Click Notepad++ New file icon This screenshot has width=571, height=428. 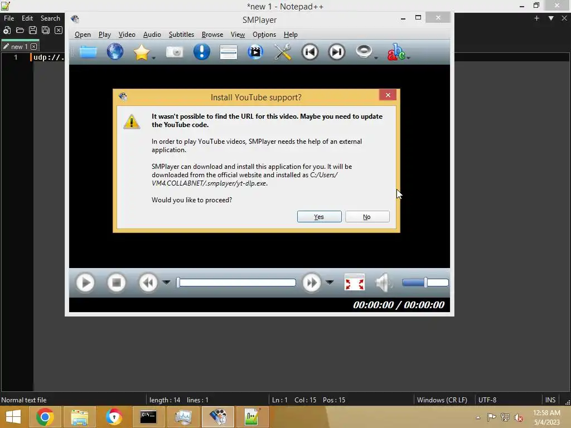pos(7,30)
